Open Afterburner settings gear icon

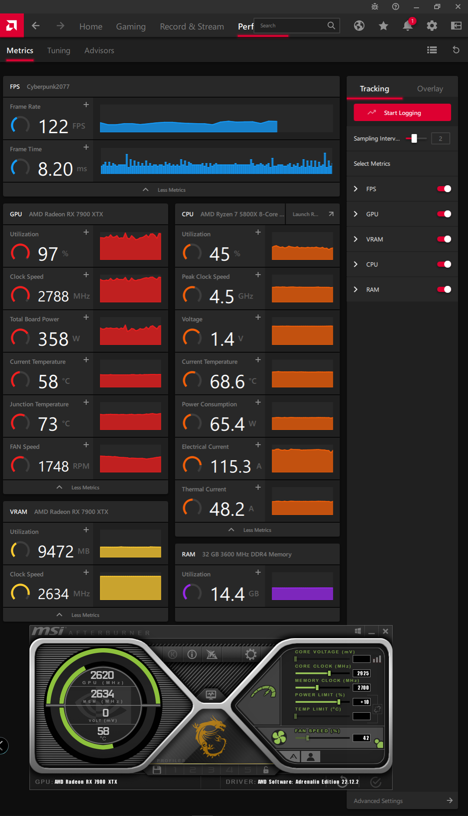click(251, 654)
